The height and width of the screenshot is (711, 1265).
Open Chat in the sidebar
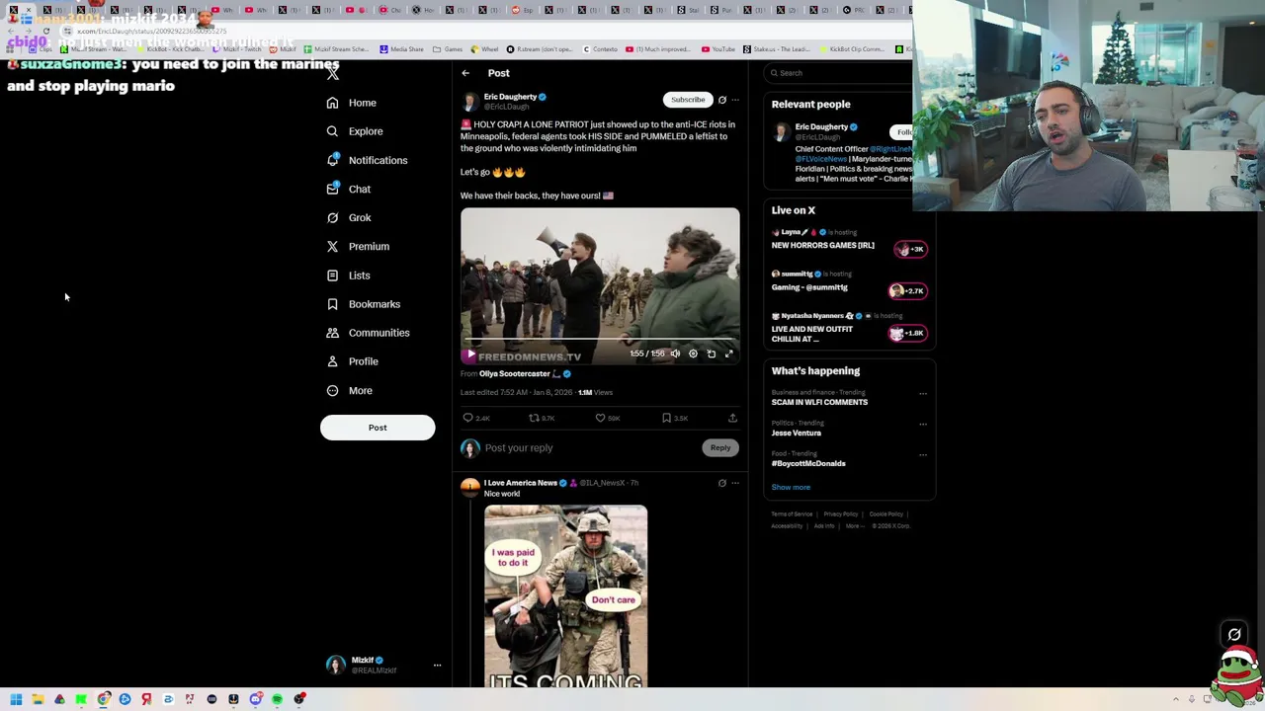pos(348,189)
